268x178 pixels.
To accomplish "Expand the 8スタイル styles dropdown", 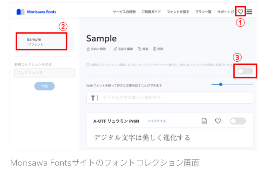I will click(x=157, y=121).
